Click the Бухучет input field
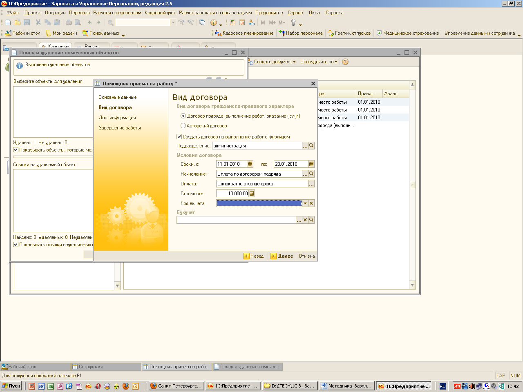This screenshot has width=523, height=392. [236, 220]
